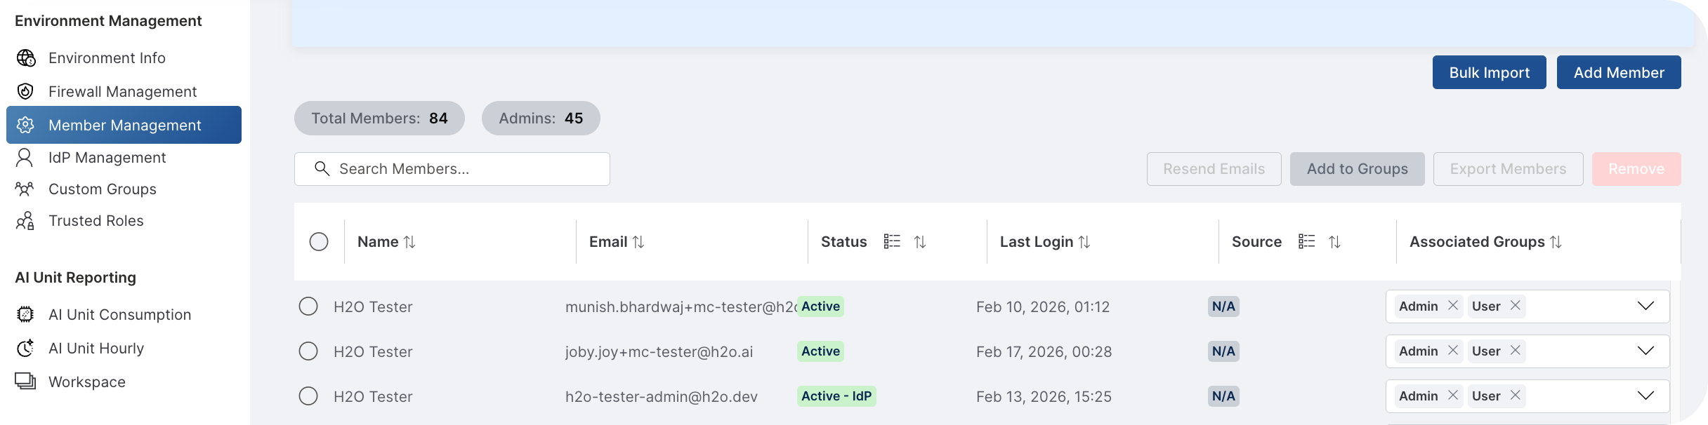Image resolution: width=1708 pixels, height=425 pixels.
Task: Expand groups dropdown for munish.bhardwaj row
Action: 1645,306
